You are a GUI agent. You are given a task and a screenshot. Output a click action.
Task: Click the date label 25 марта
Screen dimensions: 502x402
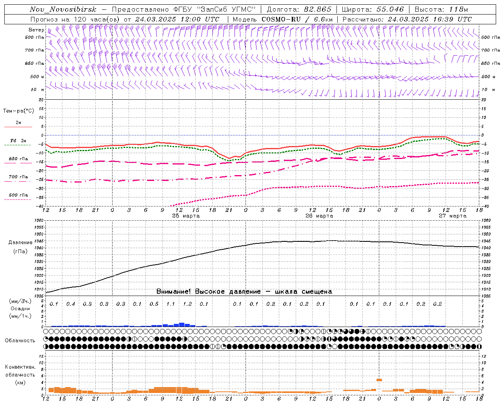(x=186, y=216)
